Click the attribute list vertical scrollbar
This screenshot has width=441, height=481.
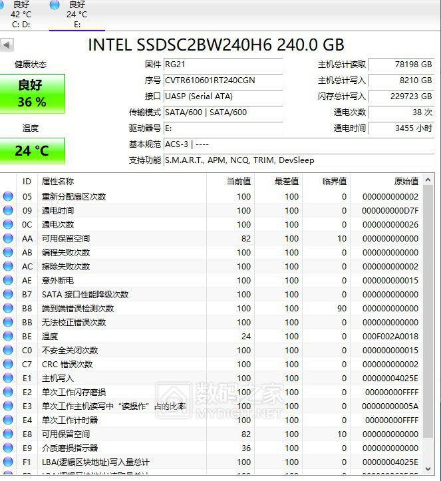tap(430, 319)
